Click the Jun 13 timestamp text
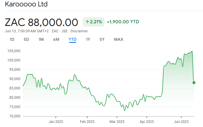 [x=27, y=31]
